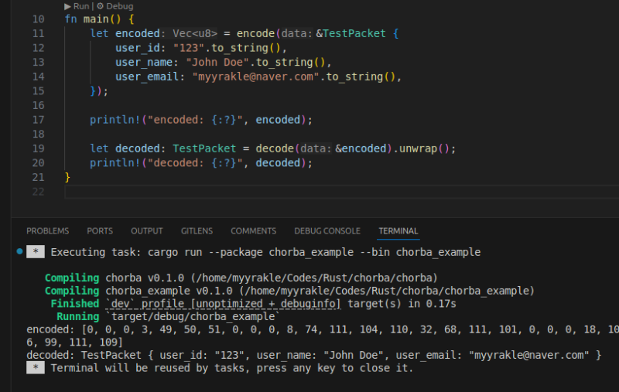Switch to the DEBUG CONSOLE tab
This screenshot has height=392, width=619.
click(327, 231)
